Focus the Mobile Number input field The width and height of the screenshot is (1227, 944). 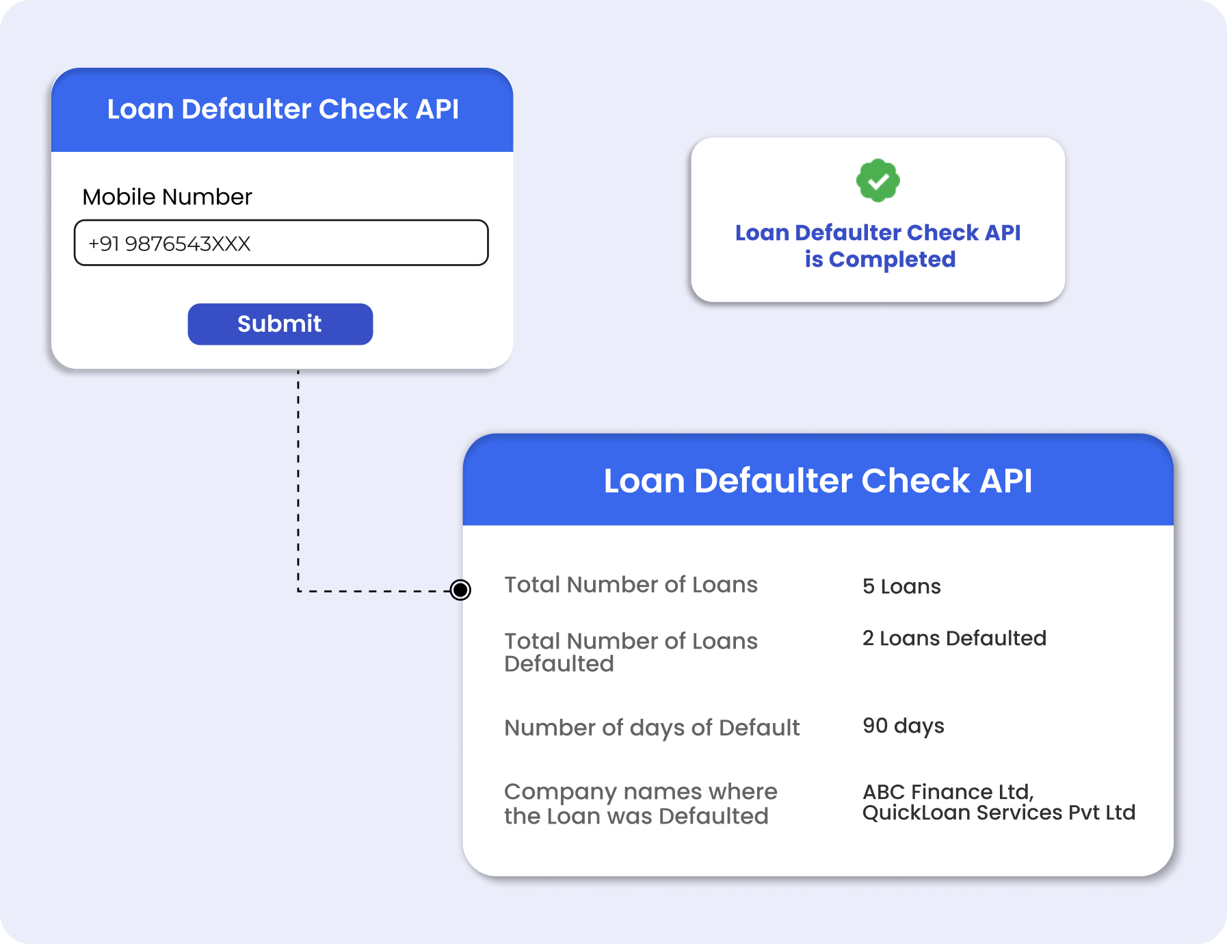click(281, 243)
